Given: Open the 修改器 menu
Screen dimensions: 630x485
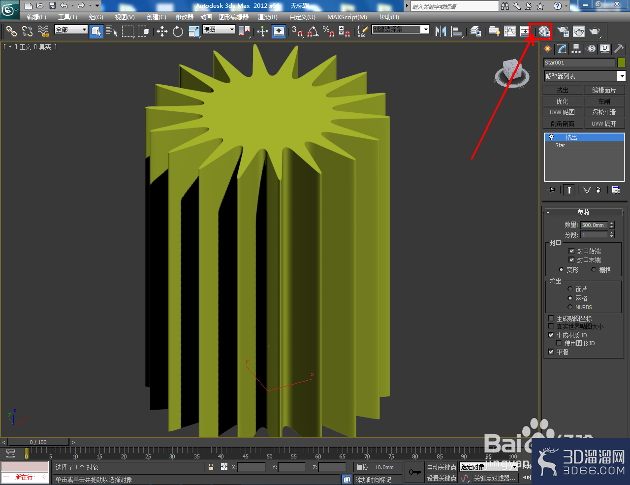Looking at the screenshot, I should point(185,17).
